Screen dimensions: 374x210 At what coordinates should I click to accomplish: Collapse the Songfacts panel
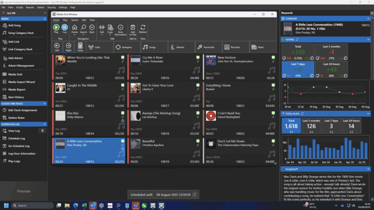[x=368, y=169]
